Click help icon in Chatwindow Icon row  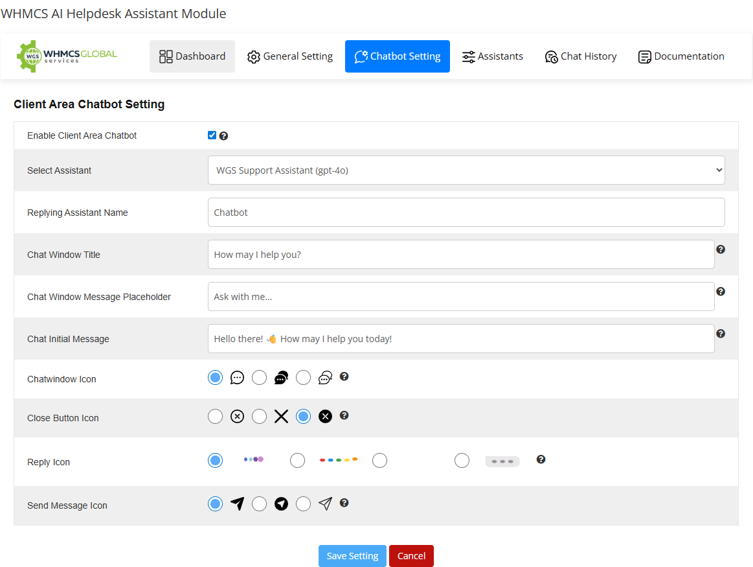[x=344, y=376]
